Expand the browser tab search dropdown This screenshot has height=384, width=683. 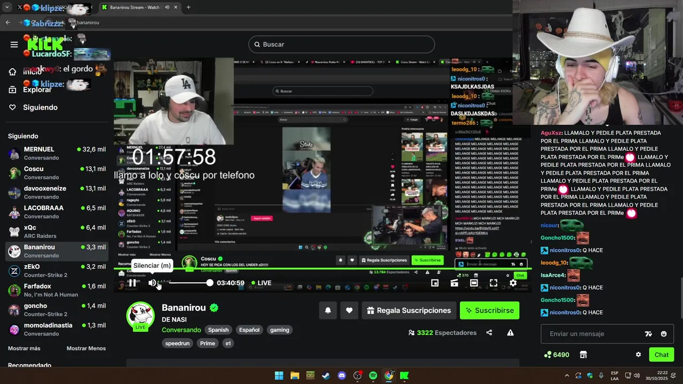click(x=7, y=7)
